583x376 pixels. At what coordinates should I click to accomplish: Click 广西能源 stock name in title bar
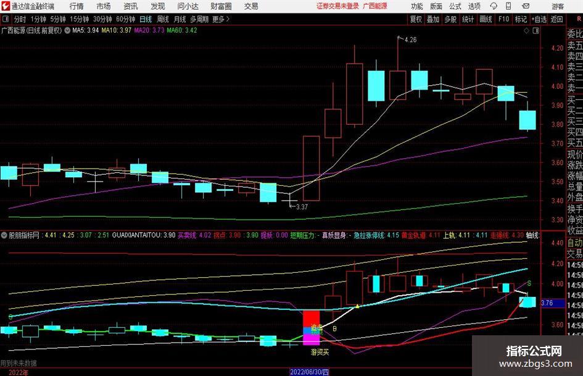[x=375, y=6]
